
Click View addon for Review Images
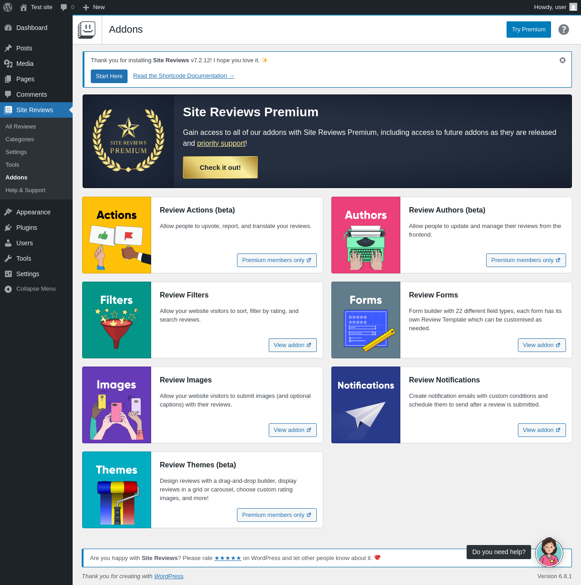click(x=293, y=430)
